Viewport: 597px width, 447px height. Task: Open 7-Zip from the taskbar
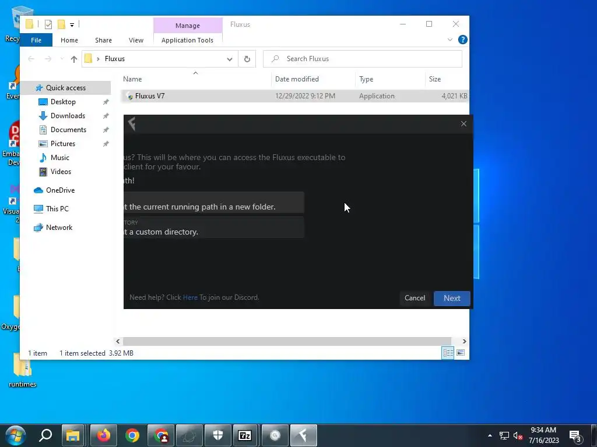click(x=244, y=435)
